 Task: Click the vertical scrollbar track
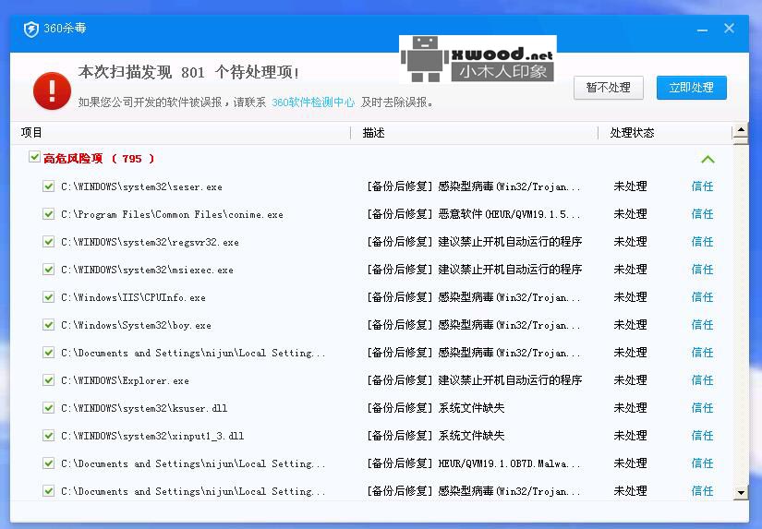tap(741, 316)
